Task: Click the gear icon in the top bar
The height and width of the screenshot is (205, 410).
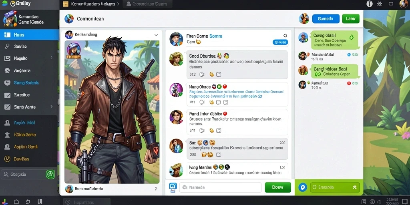Action: [380, 4]
